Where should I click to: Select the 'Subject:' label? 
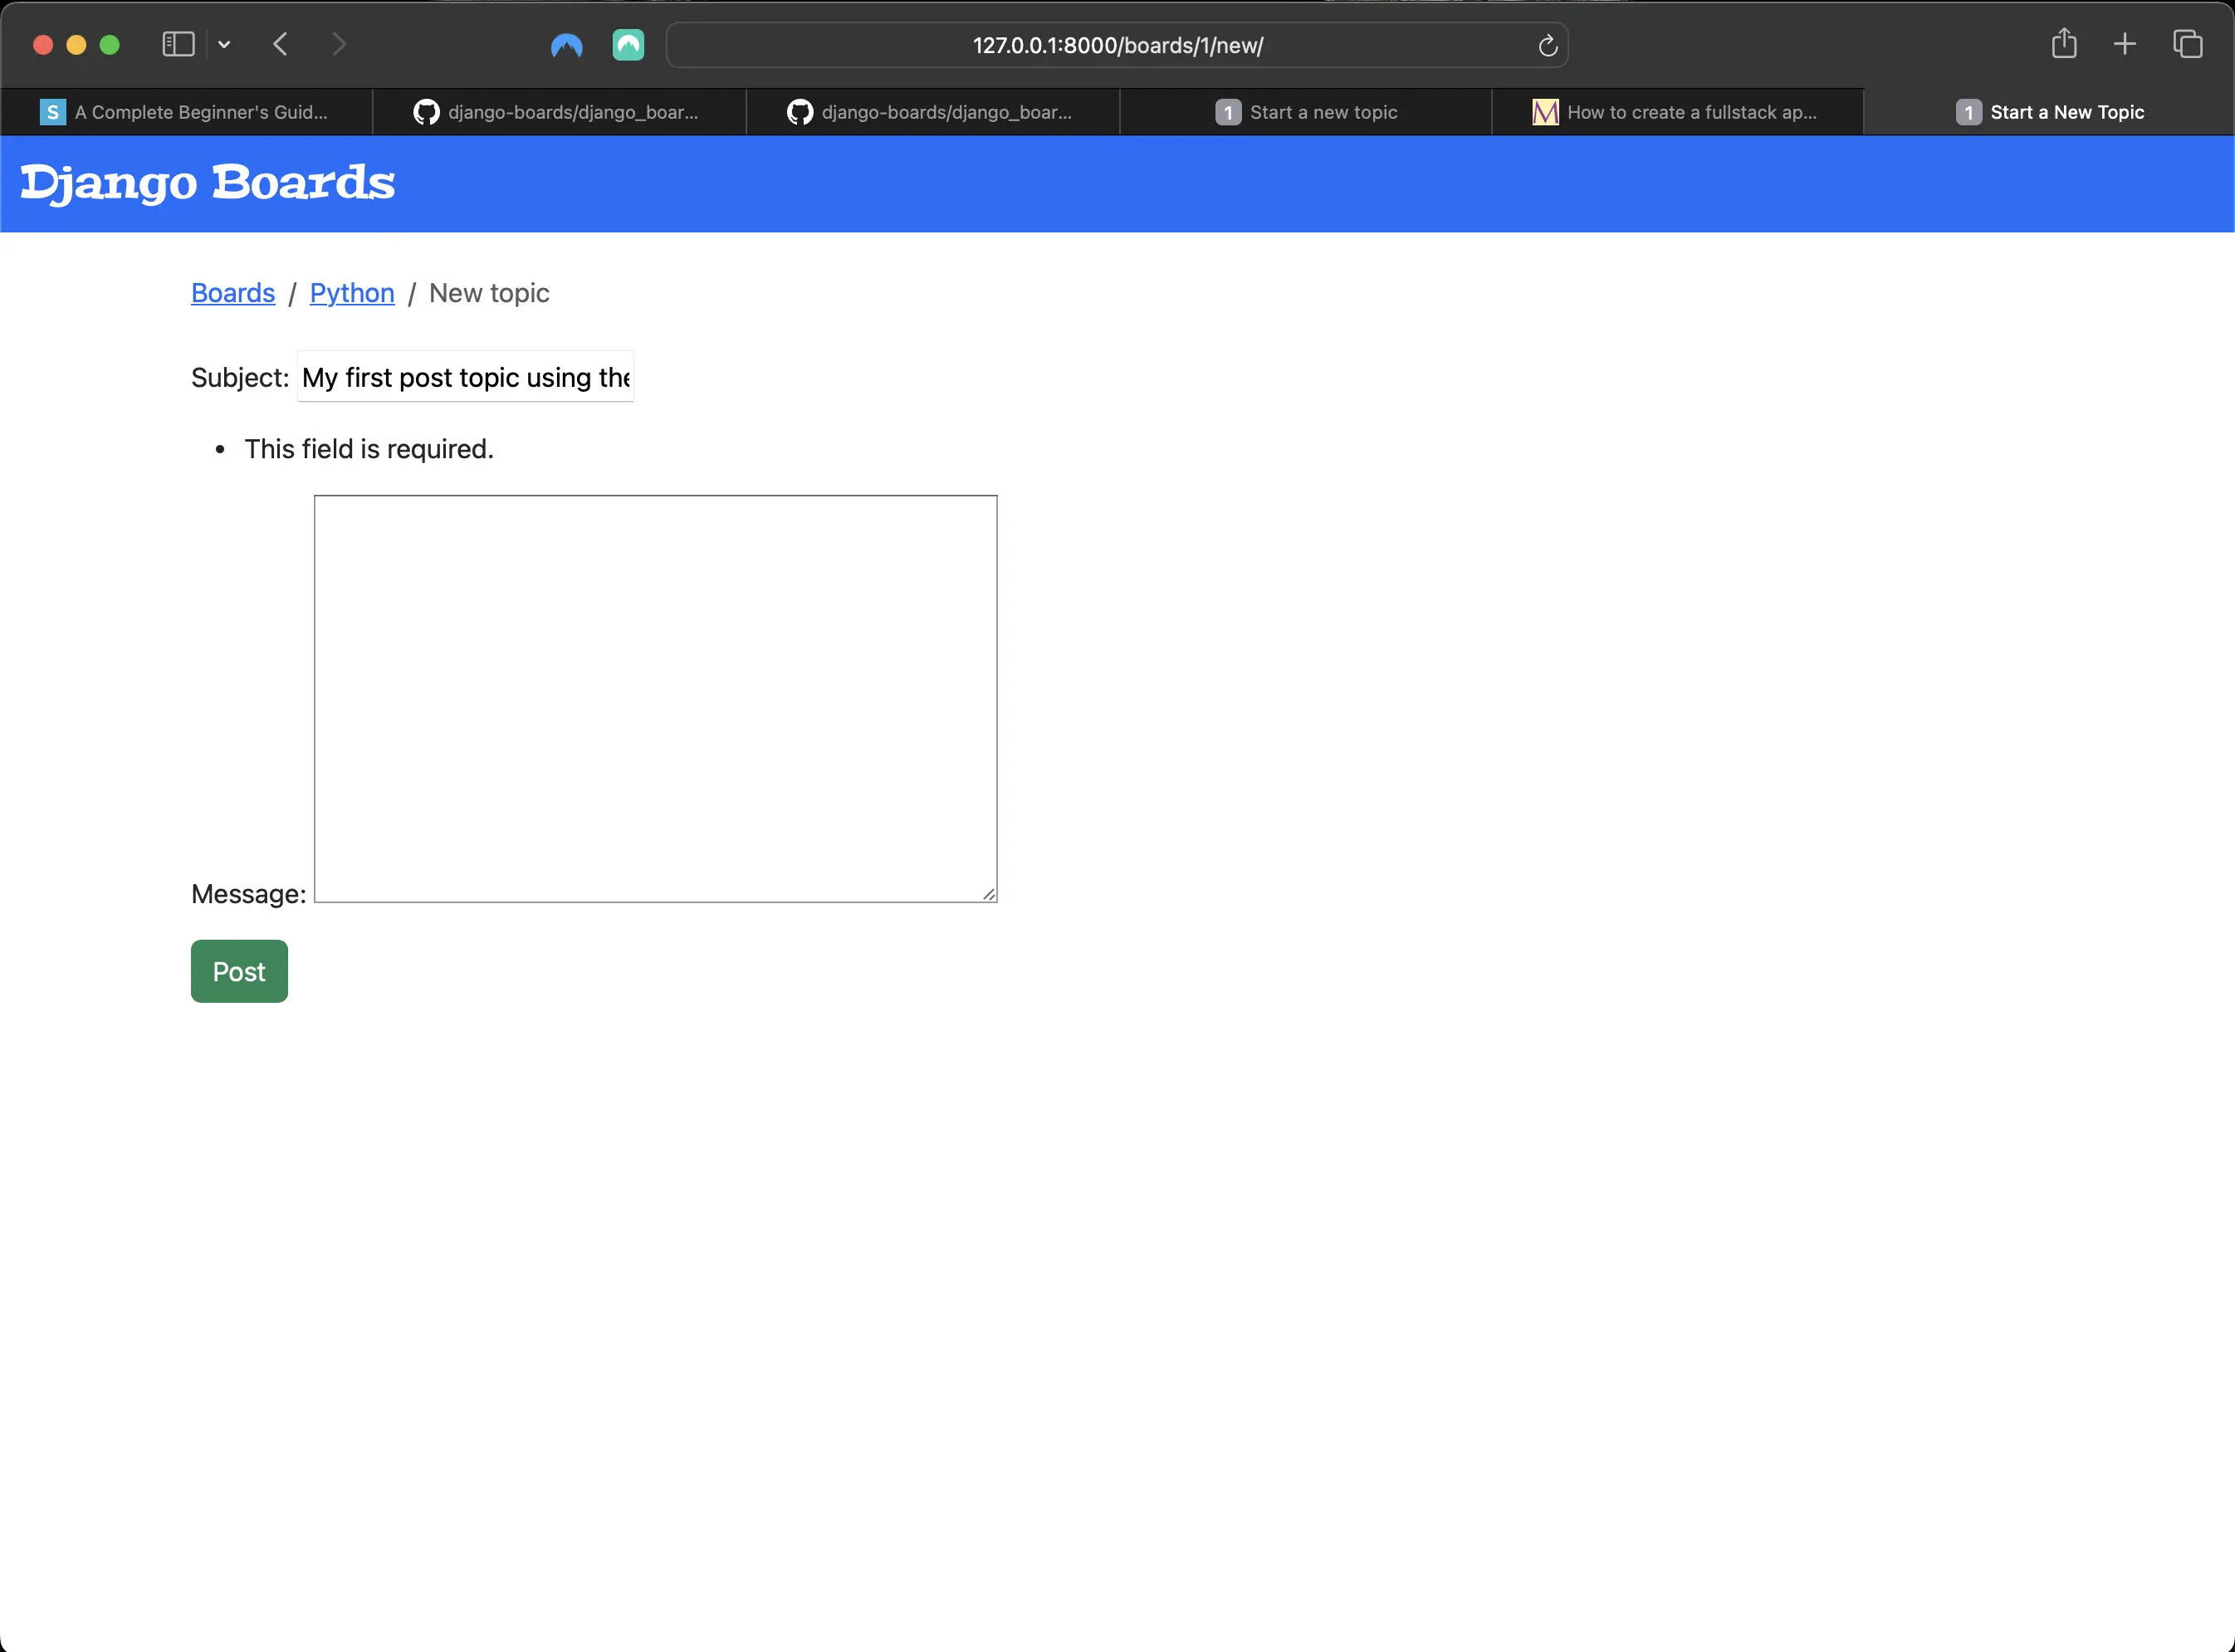point(240,377)
